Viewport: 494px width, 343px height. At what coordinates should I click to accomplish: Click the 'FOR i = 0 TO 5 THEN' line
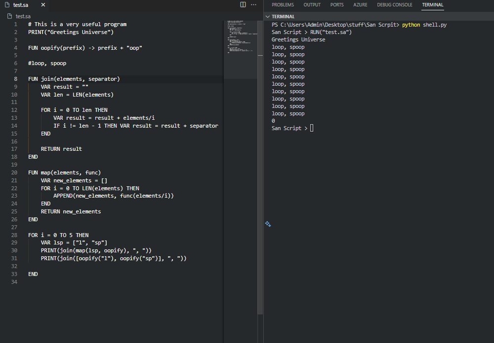pyautogui.click(x=58, y=235)
